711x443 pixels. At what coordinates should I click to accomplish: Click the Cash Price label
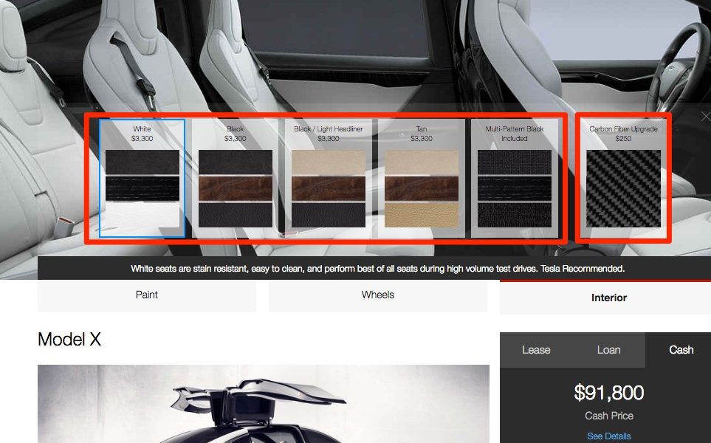click(x=608, y=416)
